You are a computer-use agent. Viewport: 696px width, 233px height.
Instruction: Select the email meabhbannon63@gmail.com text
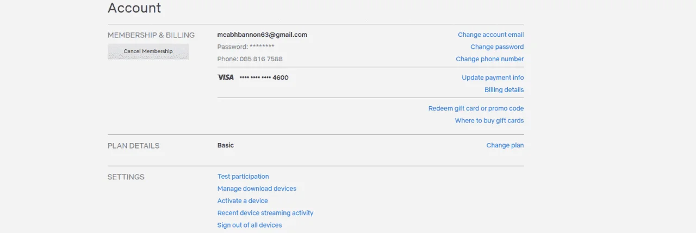262,35
